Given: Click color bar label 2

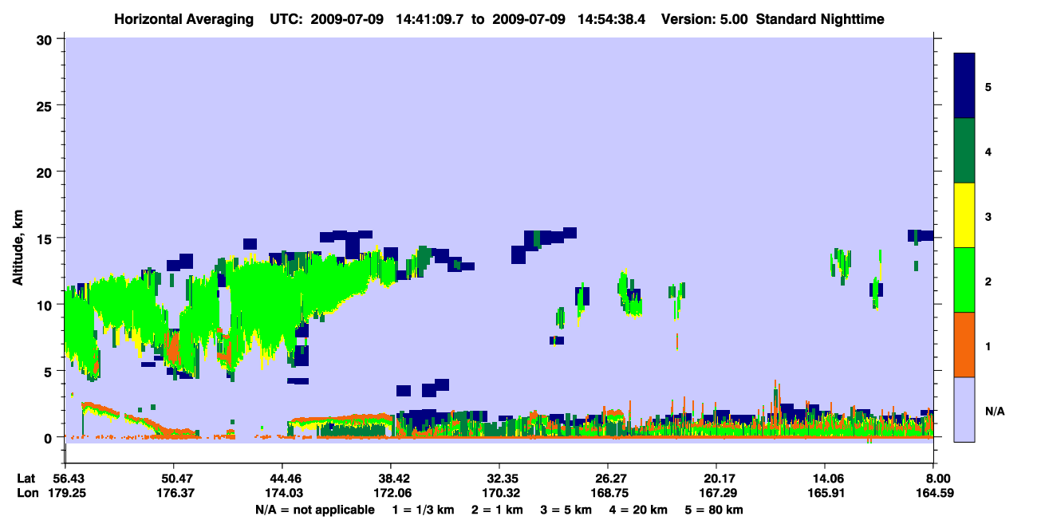Looking at the screenshot, I should pos(988,281).
